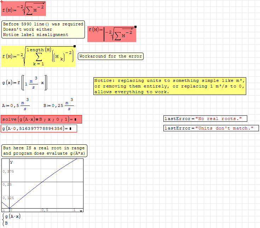The height and width of the screenshot is (228, 260).
Task: Click the length(M) upper limit of the summation
Action: [39, 49]
